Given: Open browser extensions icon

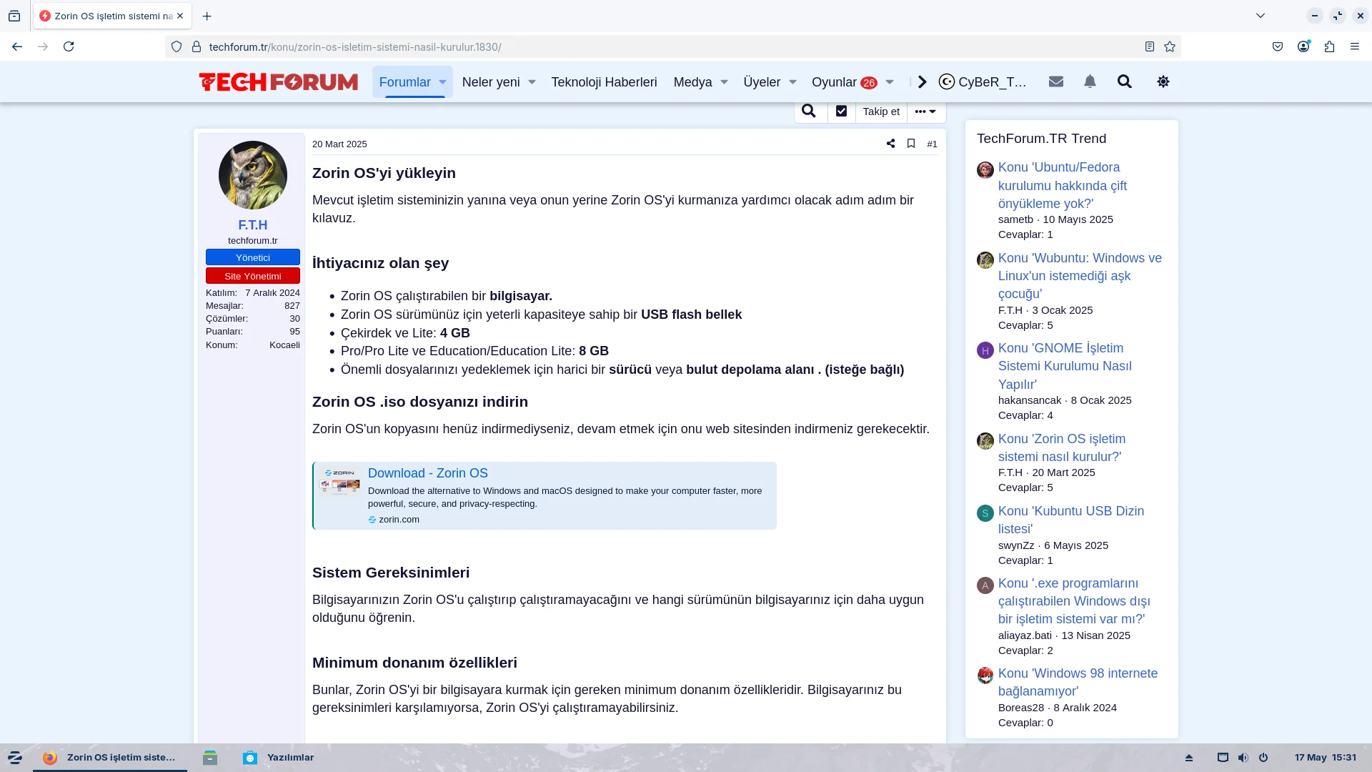Looking at the screenshot, I should 1329,46.
